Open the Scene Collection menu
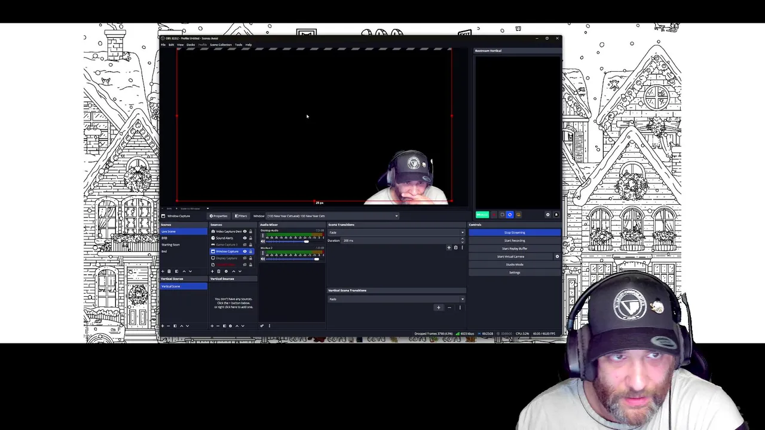The width and height of the screenshot is (765, 430). pos(221,45)
